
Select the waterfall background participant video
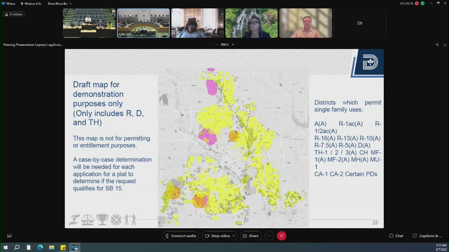click(252, 23)
